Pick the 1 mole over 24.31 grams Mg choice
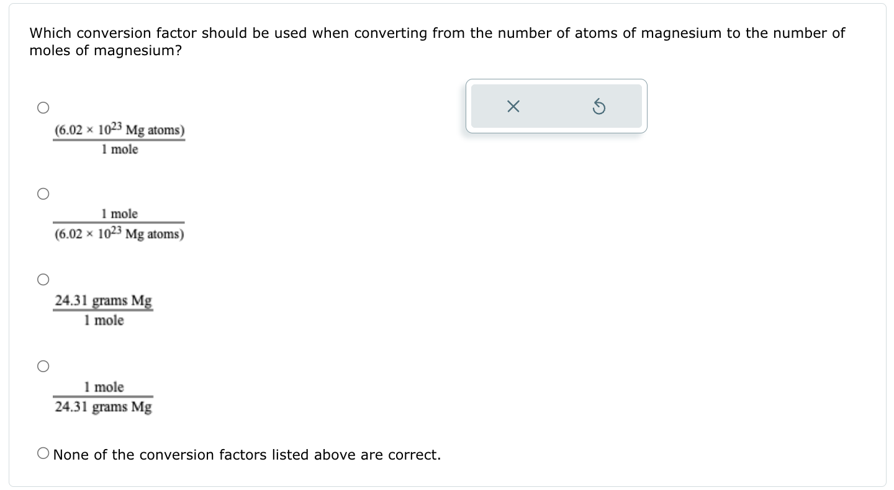This screenshot has height=490, width=894. pos(43,366)
